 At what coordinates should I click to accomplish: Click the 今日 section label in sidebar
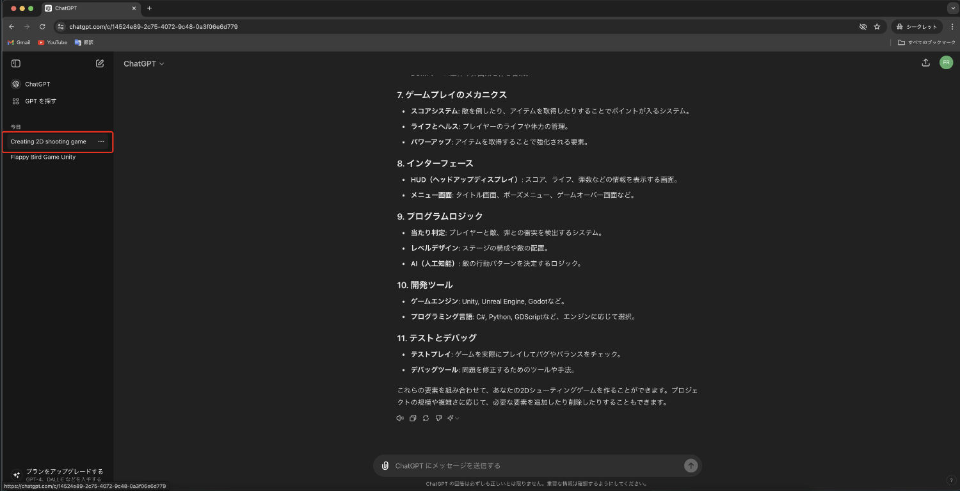[16, 127]
